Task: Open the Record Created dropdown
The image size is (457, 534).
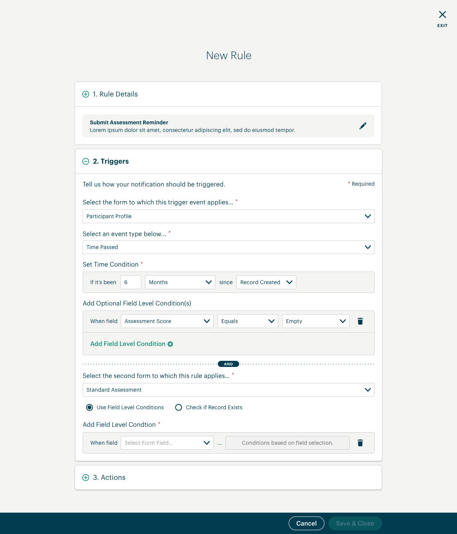Action: (266, 282)
